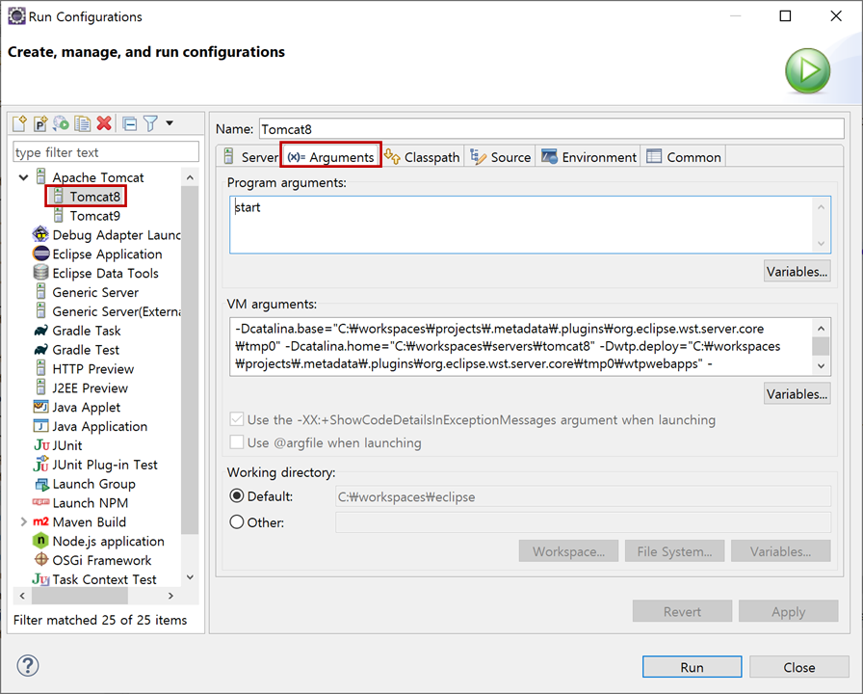Click New prototype configuration icon
The width and height of the screenshot is (863, 694).
click(x=40, y=123)
